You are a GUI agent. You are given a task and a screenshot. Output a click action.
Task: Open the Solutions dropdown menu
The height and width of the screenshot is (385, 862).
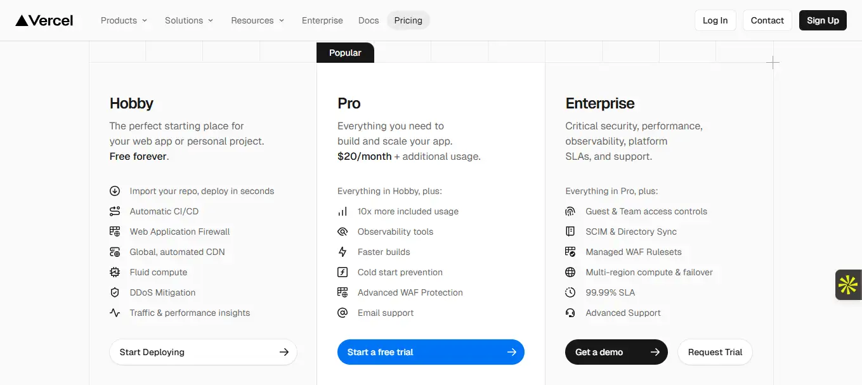point(189,20)
